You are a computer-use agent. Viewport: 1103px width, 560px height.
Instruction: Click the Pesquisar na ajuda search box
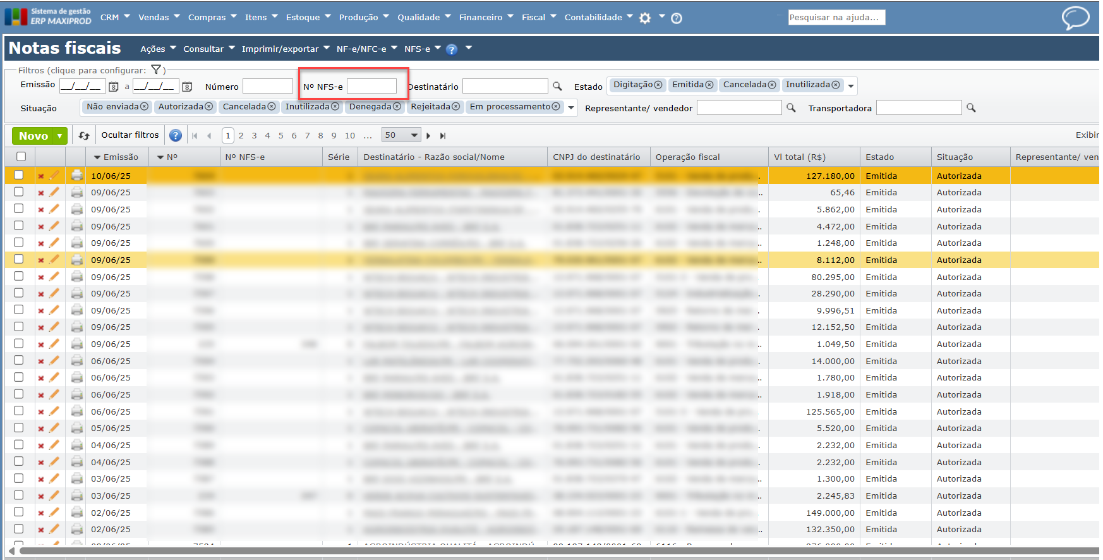pos(836,18)
